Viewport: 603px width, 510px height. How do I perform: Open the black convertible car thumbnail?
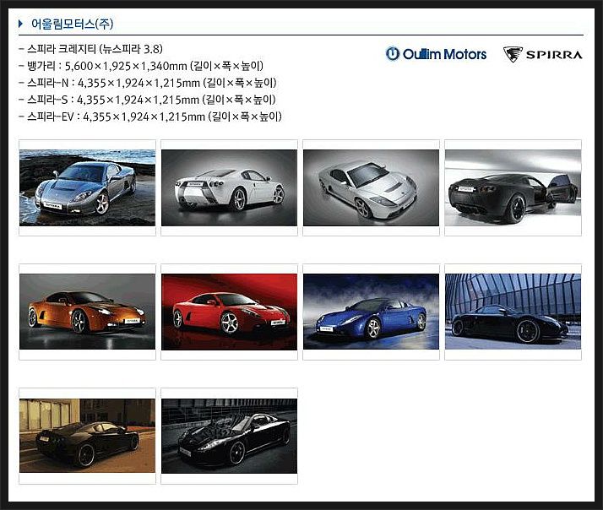point(229,437)
